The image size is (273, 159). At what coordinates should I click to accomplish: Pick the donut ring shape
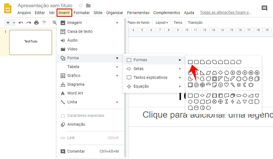tap(196, 85)
